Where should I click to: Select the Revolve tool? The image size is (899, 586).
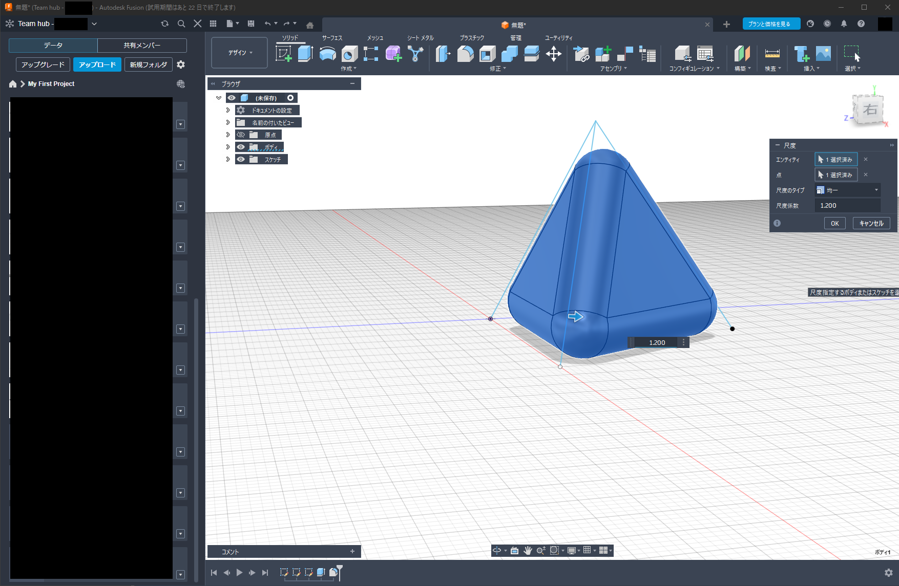click(327, 54)
